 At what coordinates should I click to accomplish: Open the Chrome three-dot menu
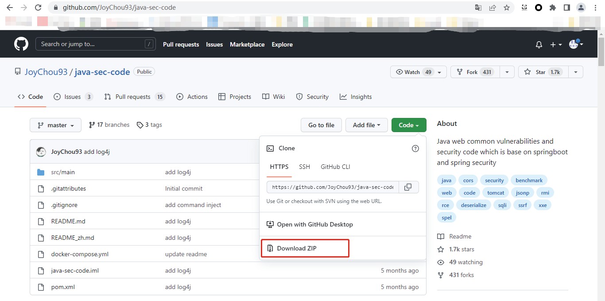click(x=595, y=8)
